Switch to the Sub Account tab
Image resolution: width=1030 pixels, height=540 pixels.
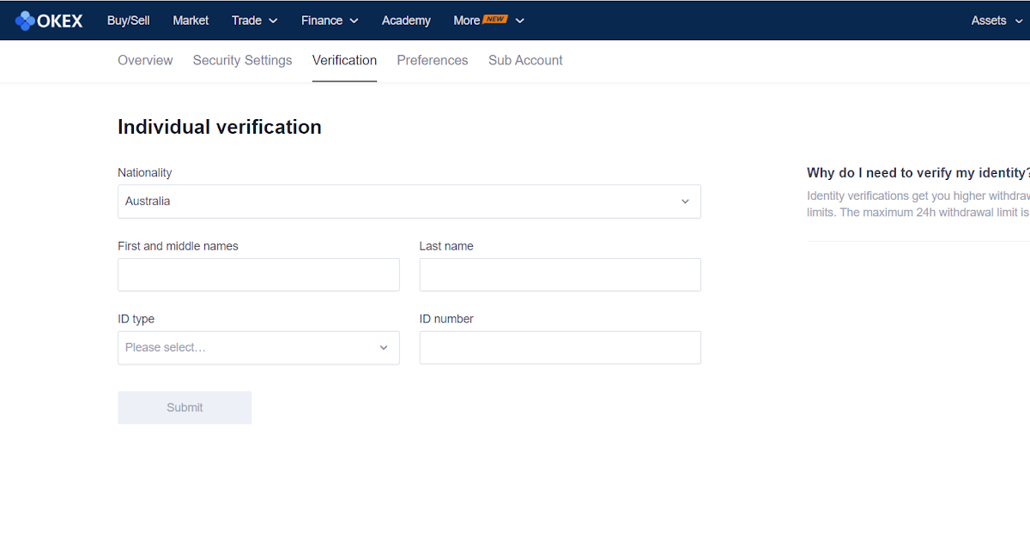point(525,60)
